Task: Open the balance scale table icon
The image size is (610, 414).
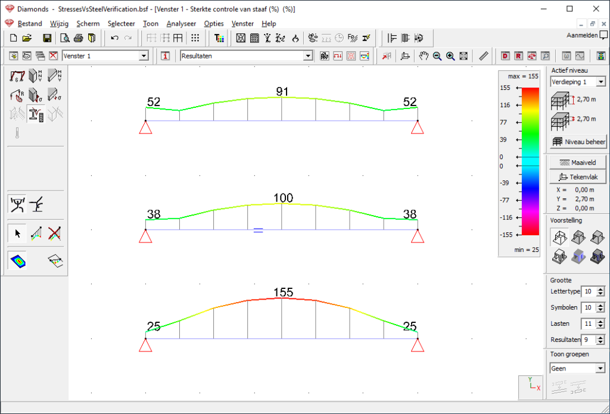Action: click(532, 56)
